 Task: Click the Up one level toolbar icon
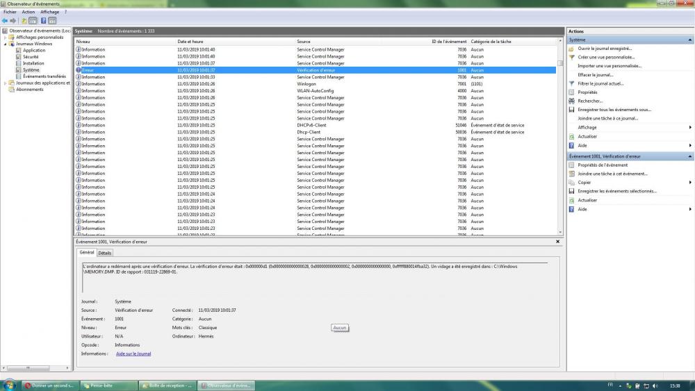click(x=24, y=21)
